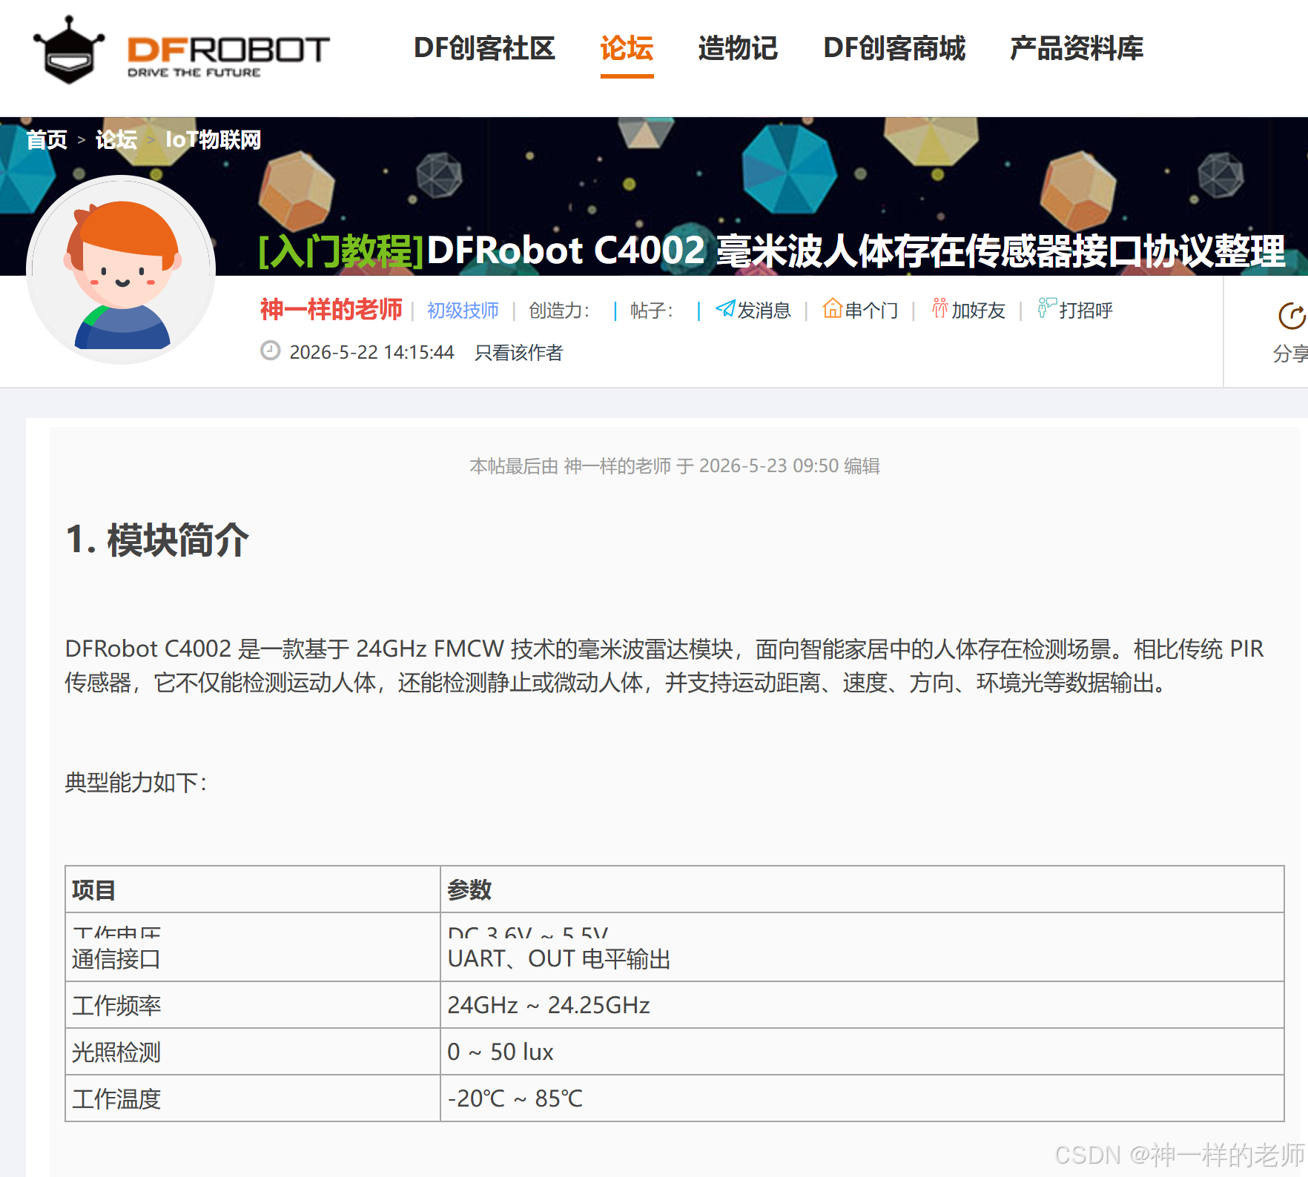The height and width of the screenshot is (1177, 1308).
Task: Click 只看该作者 filter link
Action: click(519, 352)
